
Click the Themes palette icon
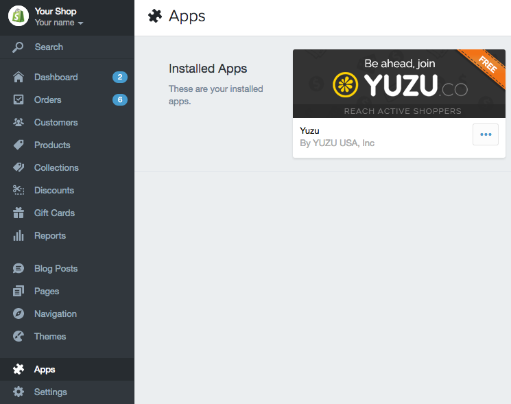click(19, 336)
